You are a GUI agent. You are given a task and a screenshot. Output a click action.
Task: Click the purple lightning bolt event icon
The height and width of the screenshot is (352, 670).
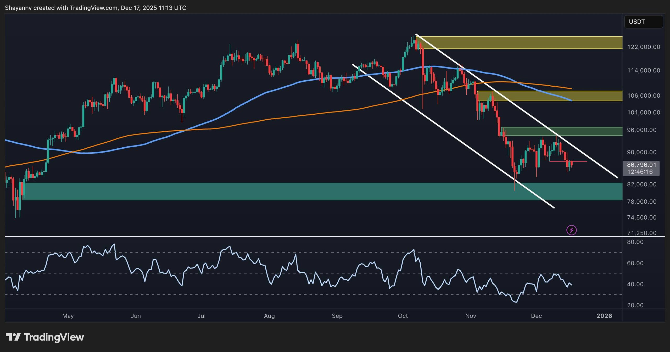coord(571,230)
